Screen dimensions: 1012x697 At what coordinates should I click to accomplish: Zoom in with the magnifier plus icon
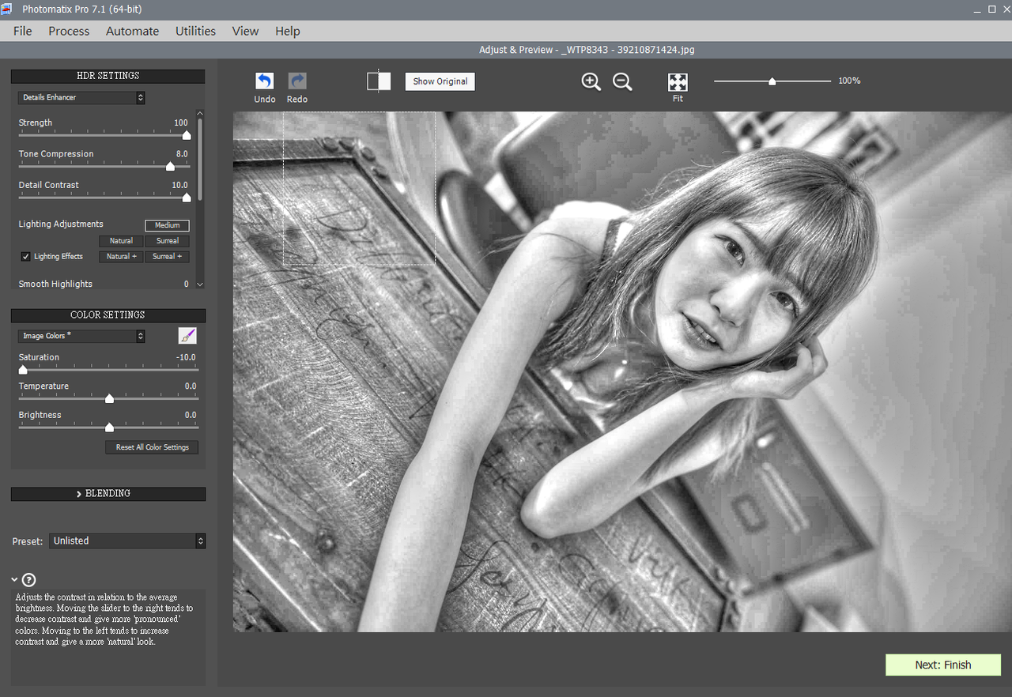(x=591, y=81)
